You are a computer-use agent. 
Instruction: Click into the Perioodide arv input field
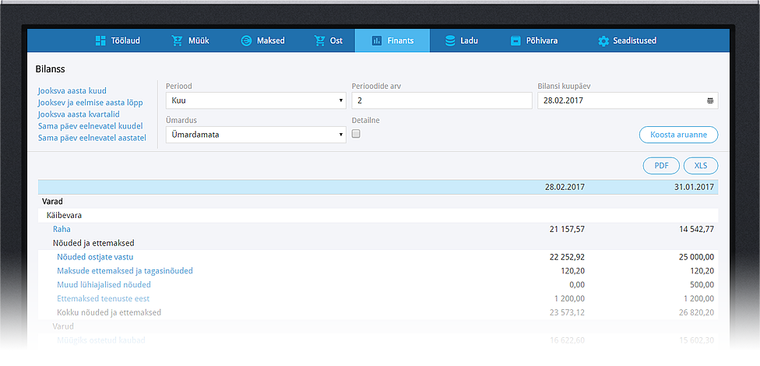(441, 100)
